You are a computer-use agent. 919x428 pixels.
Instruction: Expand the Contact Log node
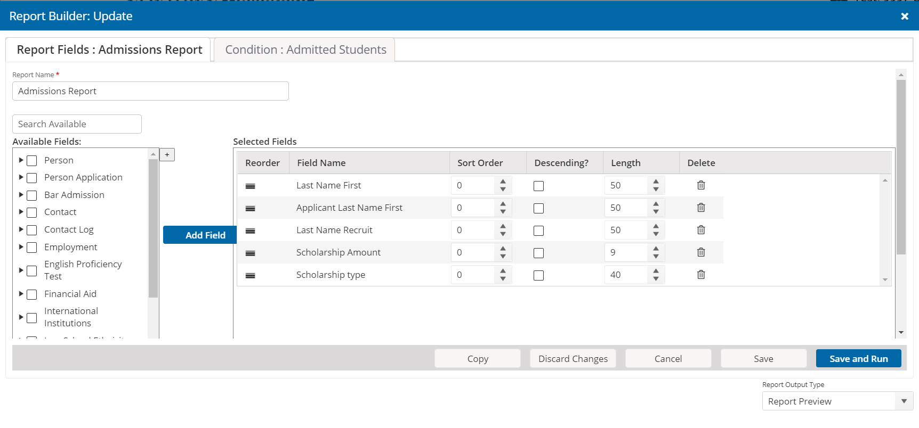click(x=21, y=229)
